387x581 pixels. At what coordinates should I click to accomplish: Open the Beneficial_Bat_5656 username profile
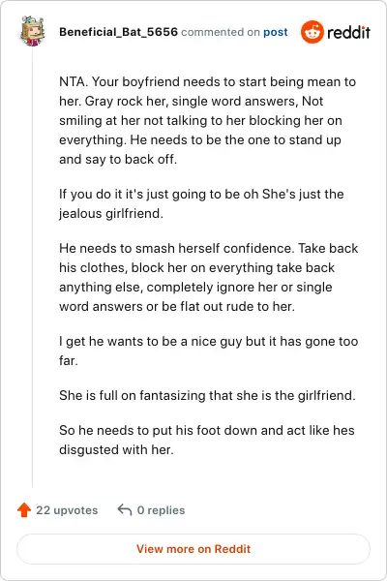pyautogui.click(x=118, y=32)
